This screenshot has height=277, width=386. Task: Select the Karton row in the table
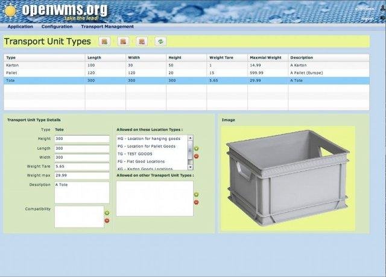tap(42, 65)
